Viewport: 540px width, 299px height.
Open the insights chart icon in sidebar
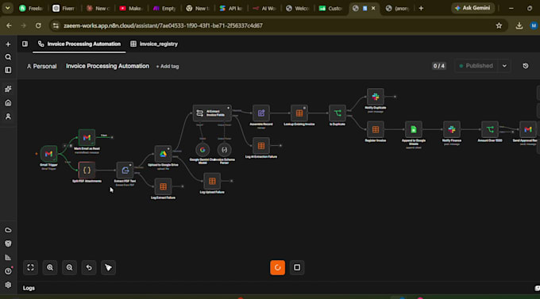8,258
